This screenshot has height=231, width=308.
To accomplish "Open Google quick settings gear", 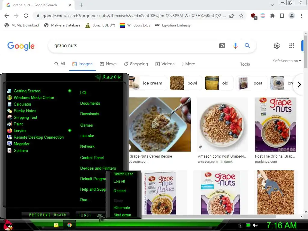I will 277,46.
